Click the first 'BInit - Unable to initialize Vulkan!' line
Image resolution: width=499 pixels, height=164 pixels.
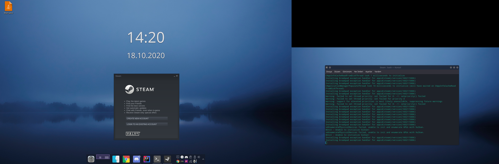[x=347, y=130]
